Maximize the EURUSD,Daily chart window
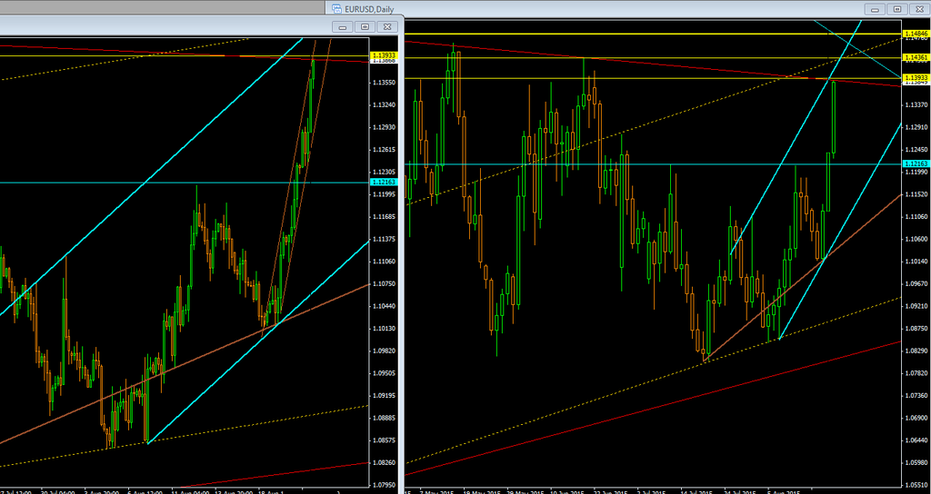The width and height of the screenshot is (931, 494). pyautogui.click(x=897, y=9)
